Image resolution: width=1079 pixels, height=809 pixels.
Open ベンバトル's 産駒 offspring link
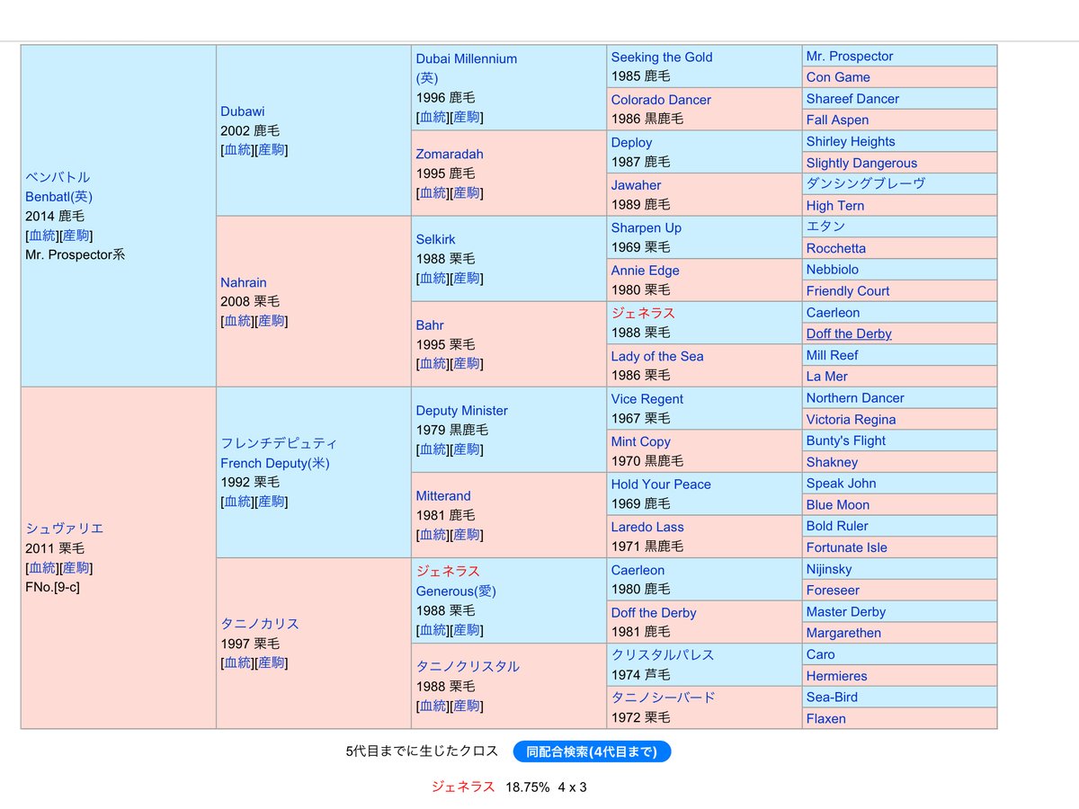tap(76, 236)
